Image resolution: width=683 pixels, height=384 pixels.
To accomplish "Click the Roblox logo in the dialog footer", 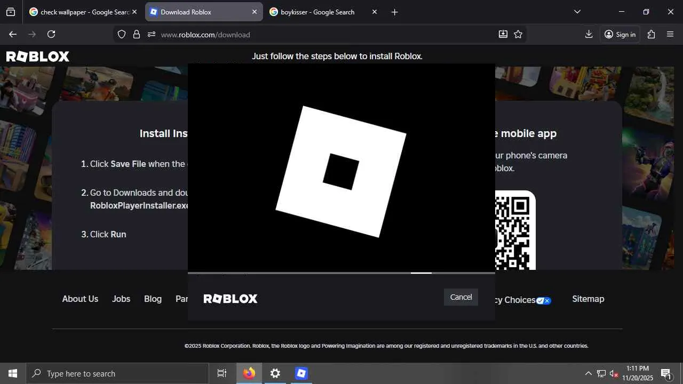I will tap(231, 299).
